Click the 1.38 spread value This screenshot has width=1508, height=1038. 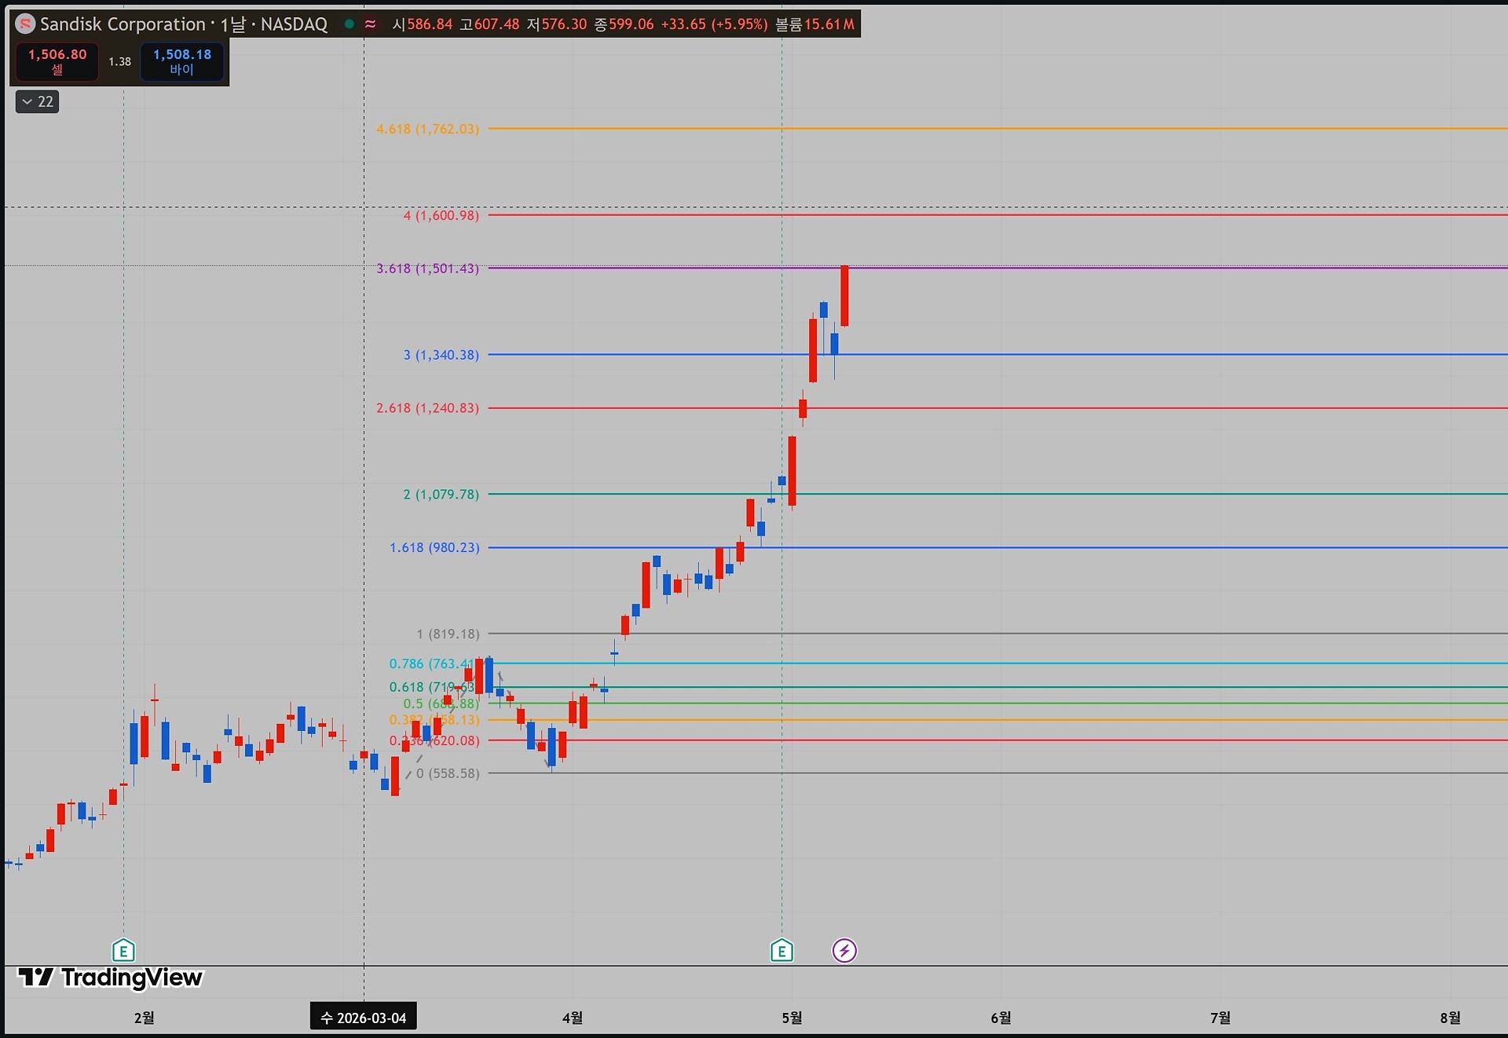click(x=119, y=61)
